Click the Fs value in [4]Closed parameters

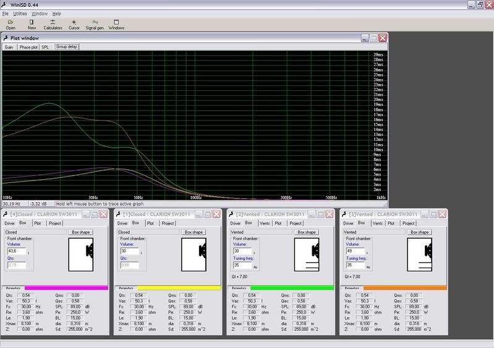point(26,307)
